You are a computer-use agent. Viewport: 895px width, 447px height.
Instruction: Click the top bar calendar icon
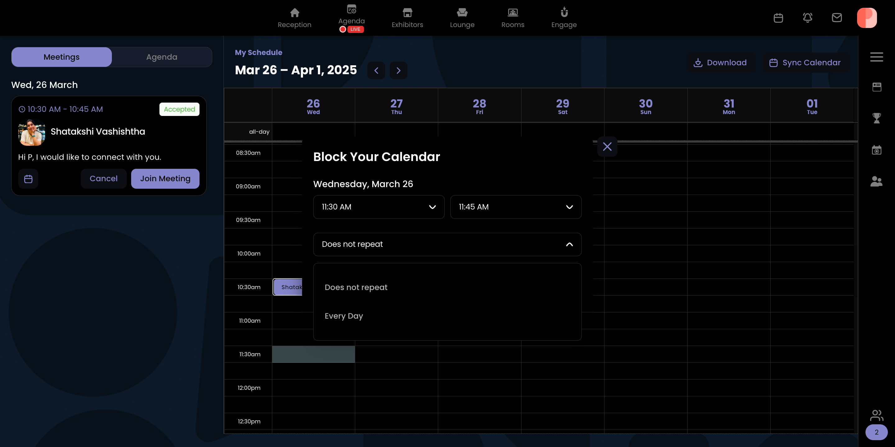778,18
